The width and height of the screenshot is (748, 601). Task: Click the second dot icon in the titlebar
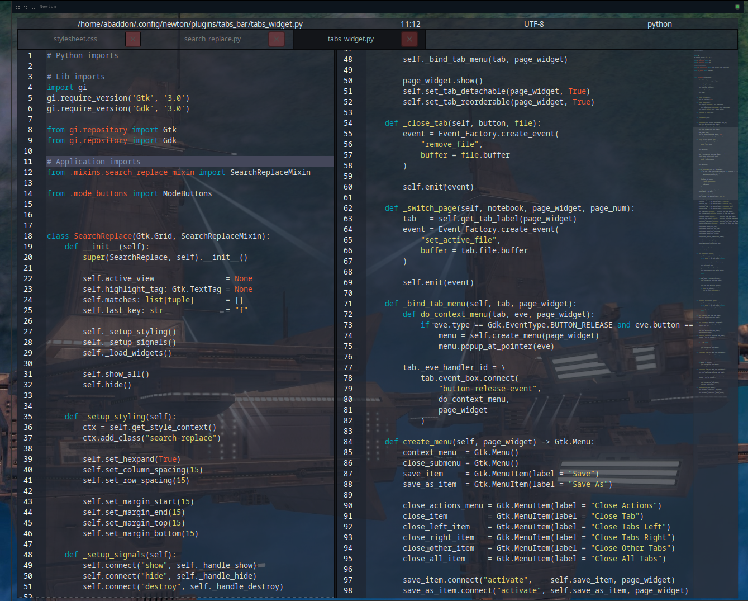pos(26,6)
